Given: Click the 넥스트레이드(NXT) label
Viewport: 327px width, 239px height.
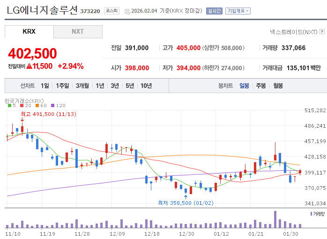Looking at the screenshot, I should pos(294,32).
